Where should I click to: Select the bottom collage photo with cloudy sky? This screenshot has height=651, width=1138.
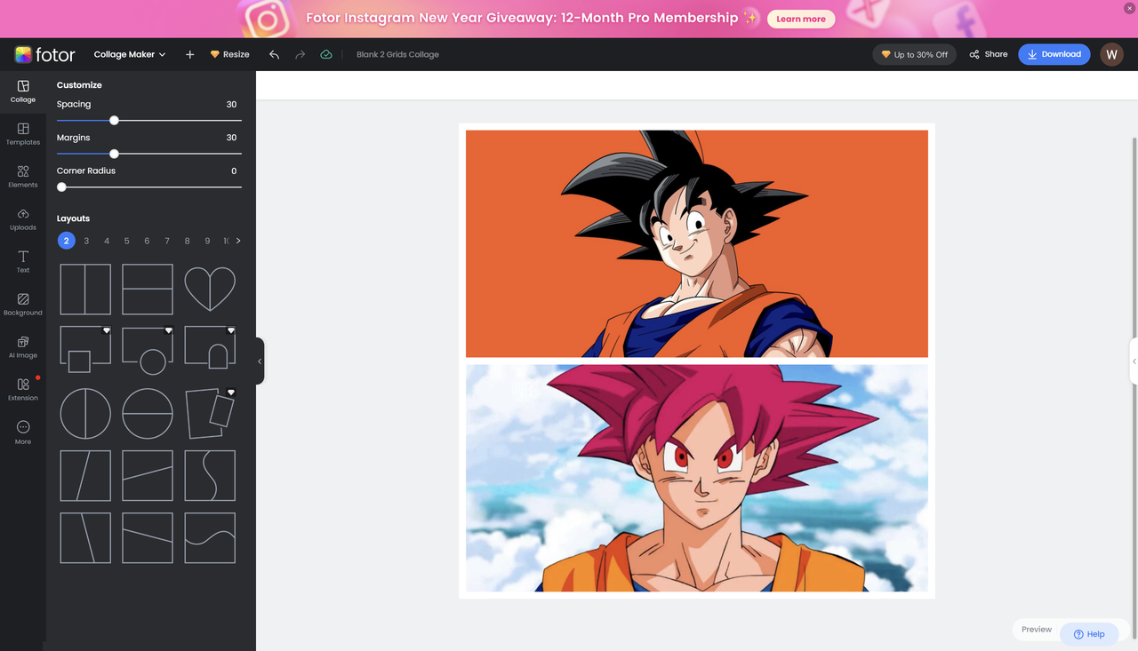[x=697, y=478]
